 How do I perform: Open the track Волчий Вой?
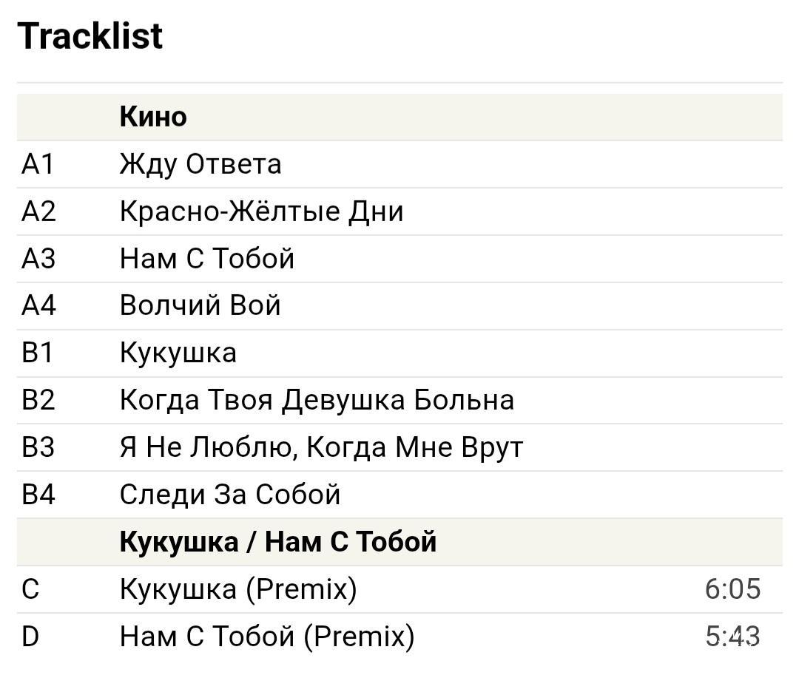coord(200,306)
